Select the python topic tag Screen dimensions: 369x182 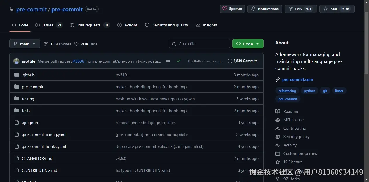pos(309,91)
